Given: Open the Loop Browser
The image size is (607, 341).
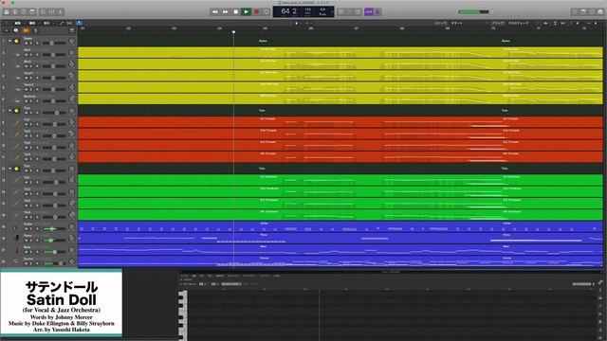Looking at the screenshot, I should pyautogui.click(x=592, y=12).
